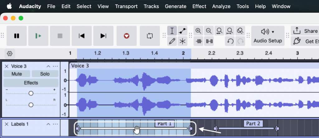Viewport: 319px width, 138px height.
Task: Choose the Multi-tool asterisk icon
Action: point(182,41)
